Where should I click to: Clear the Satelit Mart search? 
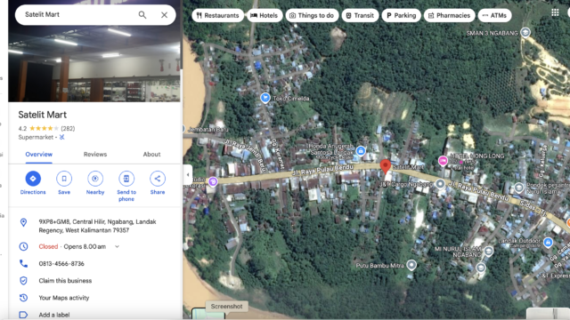click(164, 15)
